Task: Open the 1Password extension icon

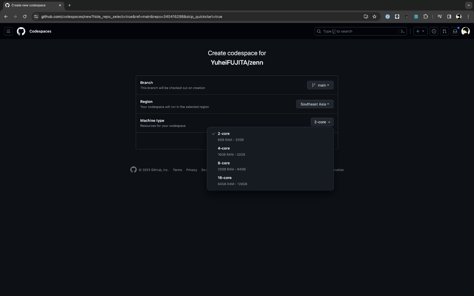Action: pyautogui.click(x=388, y=16)
